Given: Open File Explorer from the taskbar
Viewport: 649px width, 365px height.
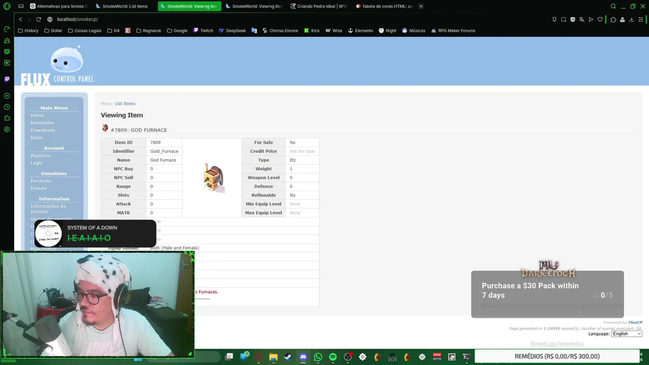Looking at the screenshot, I should point(273,357).
